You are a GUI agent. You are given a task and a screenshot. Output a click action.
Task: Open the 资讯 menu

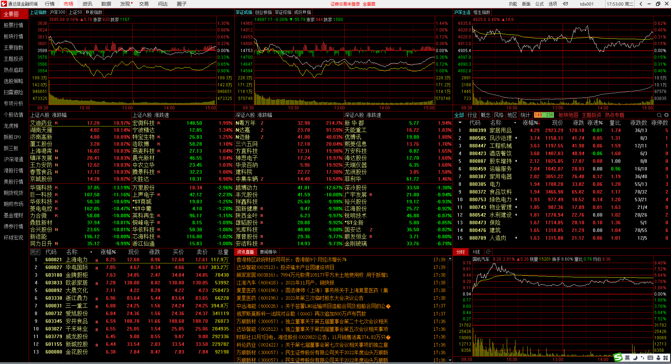(x=87, y=4)
